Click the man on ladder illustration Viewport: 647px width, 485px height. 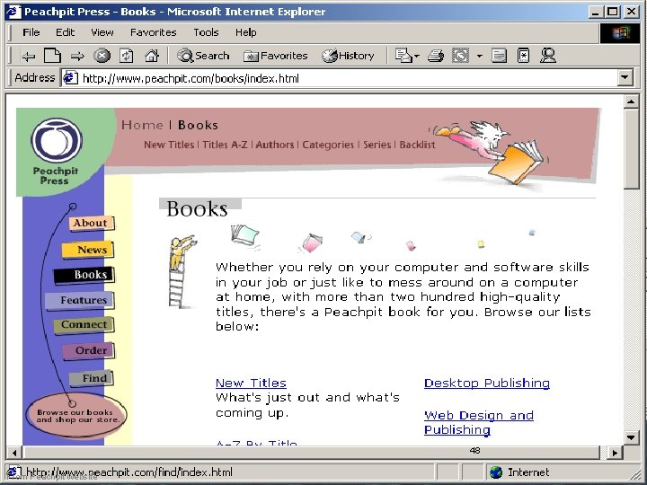coord(182,272)
